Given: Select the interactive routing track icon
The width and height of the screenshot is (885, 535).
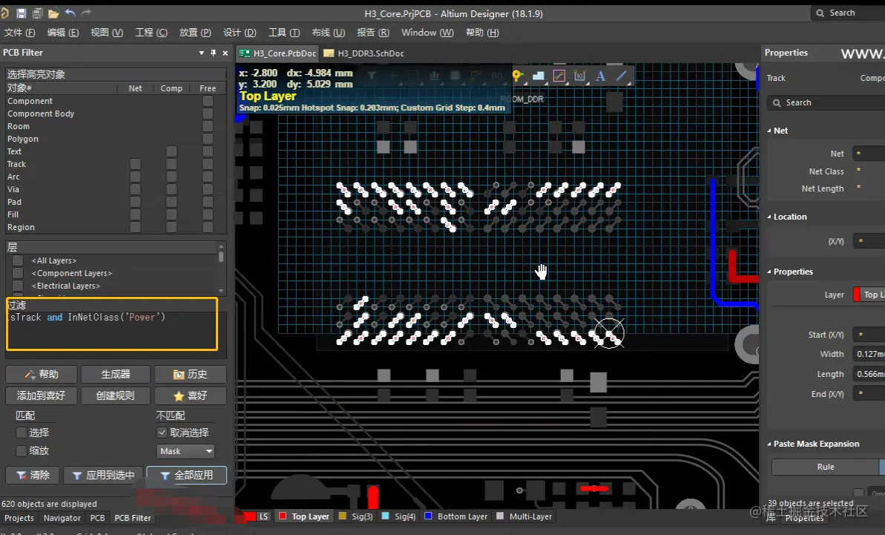Looking at the screenshot, I should pos(559,74).
